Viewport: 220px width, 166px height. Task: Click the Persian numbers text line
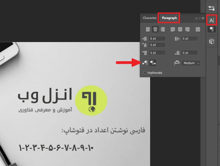click(56, 148)
